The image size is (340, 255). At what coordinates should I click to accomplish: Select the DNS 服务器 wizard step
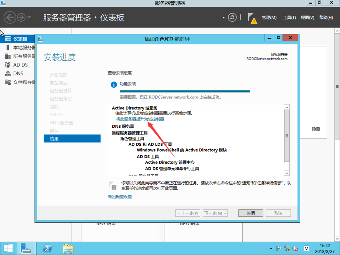click(61, 123)
